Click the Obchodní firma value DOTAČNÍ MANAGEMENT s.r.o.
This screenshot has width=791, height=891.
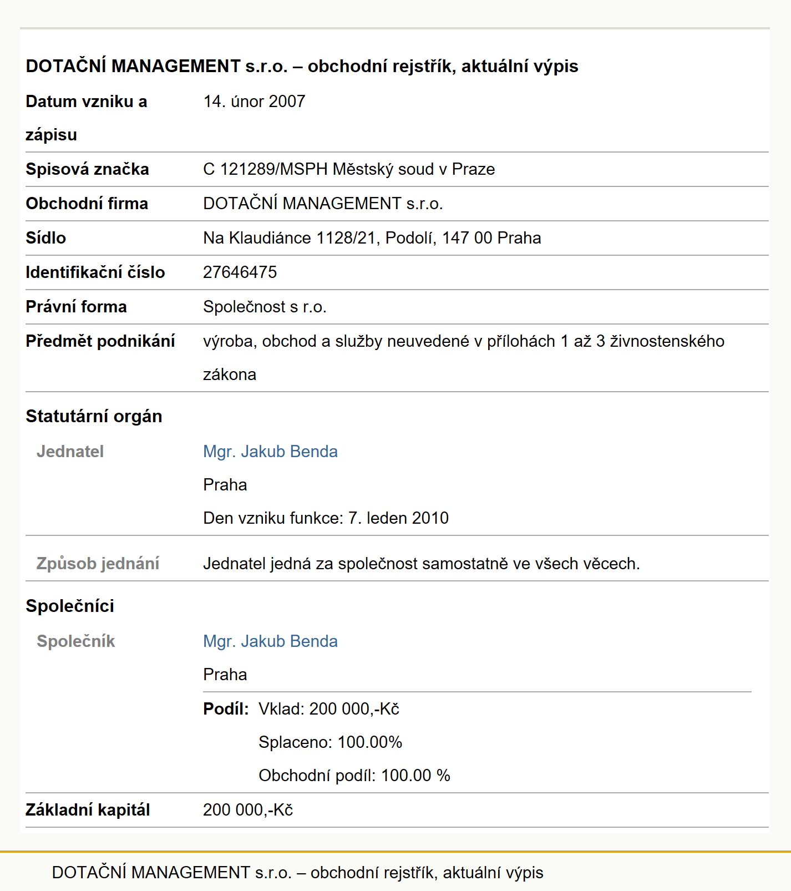[323, 204]
